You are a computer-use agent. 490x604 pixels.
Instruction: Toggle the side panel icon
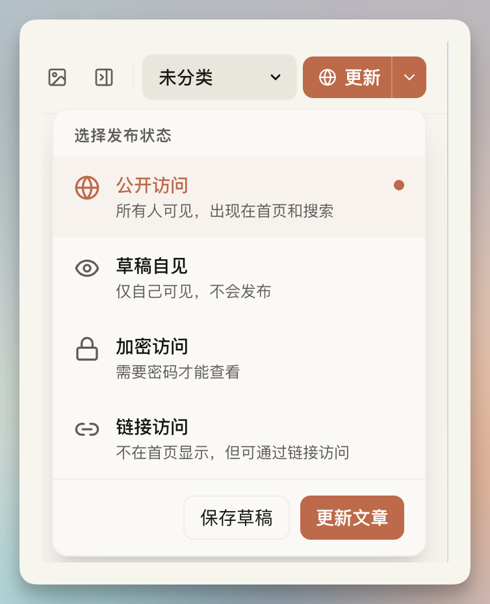click(103, 77)
